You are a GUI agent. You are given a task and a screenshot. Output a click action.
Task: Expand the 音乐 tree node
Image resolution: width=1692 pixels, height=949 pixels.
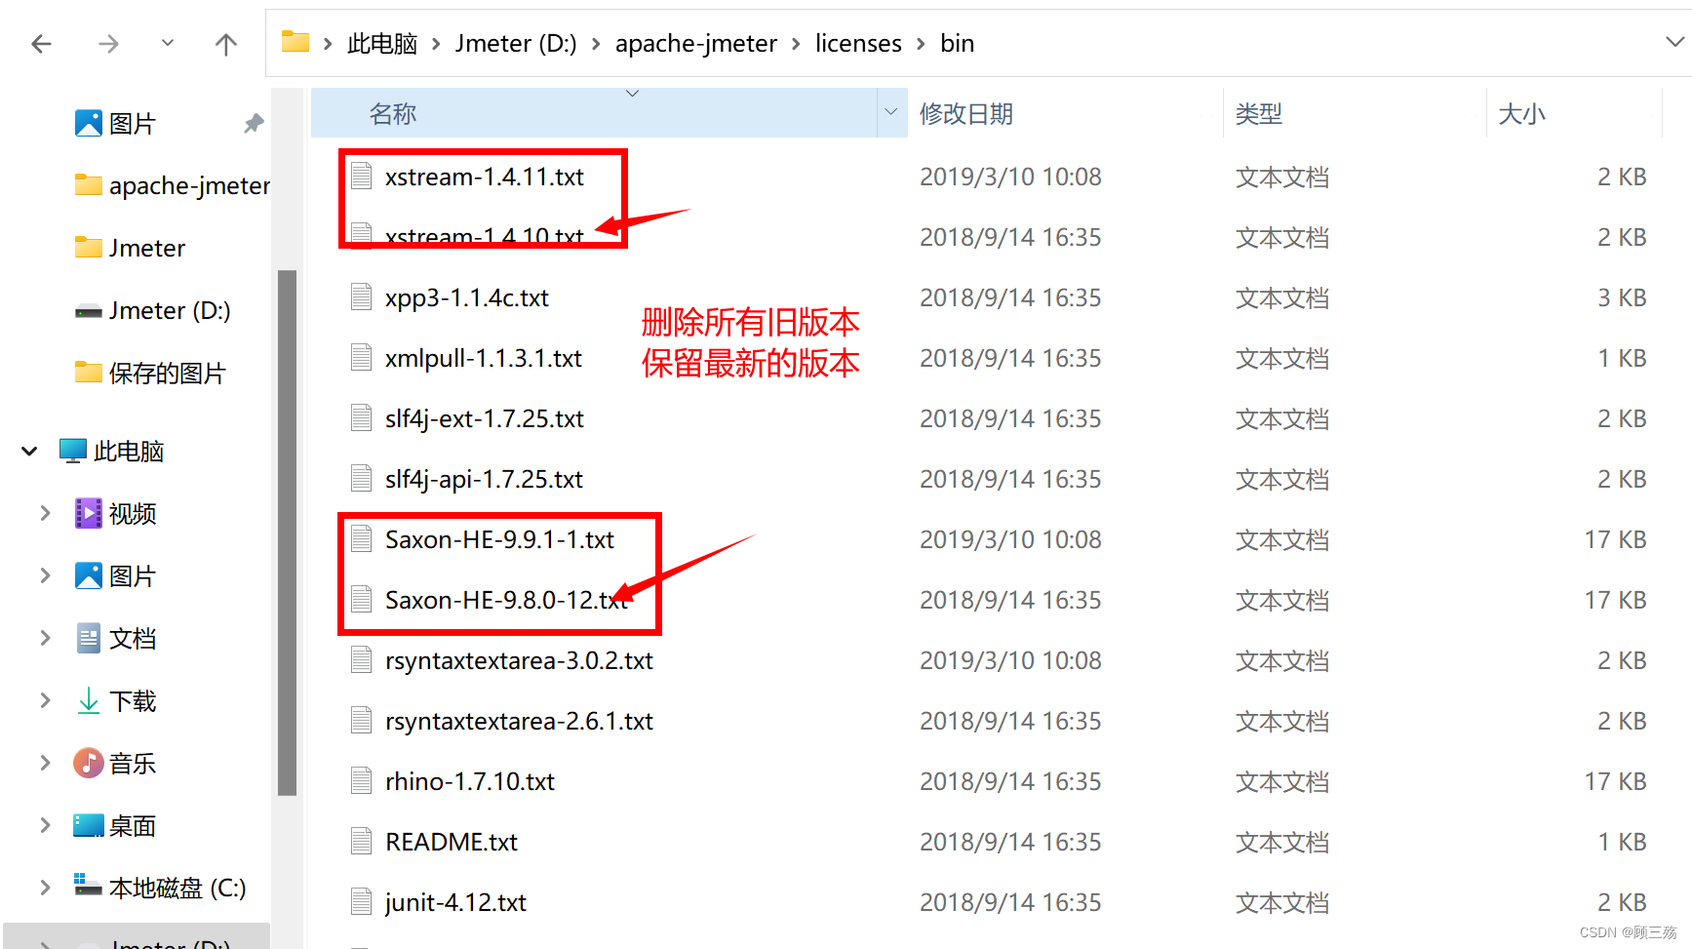(x=45, y=763)
